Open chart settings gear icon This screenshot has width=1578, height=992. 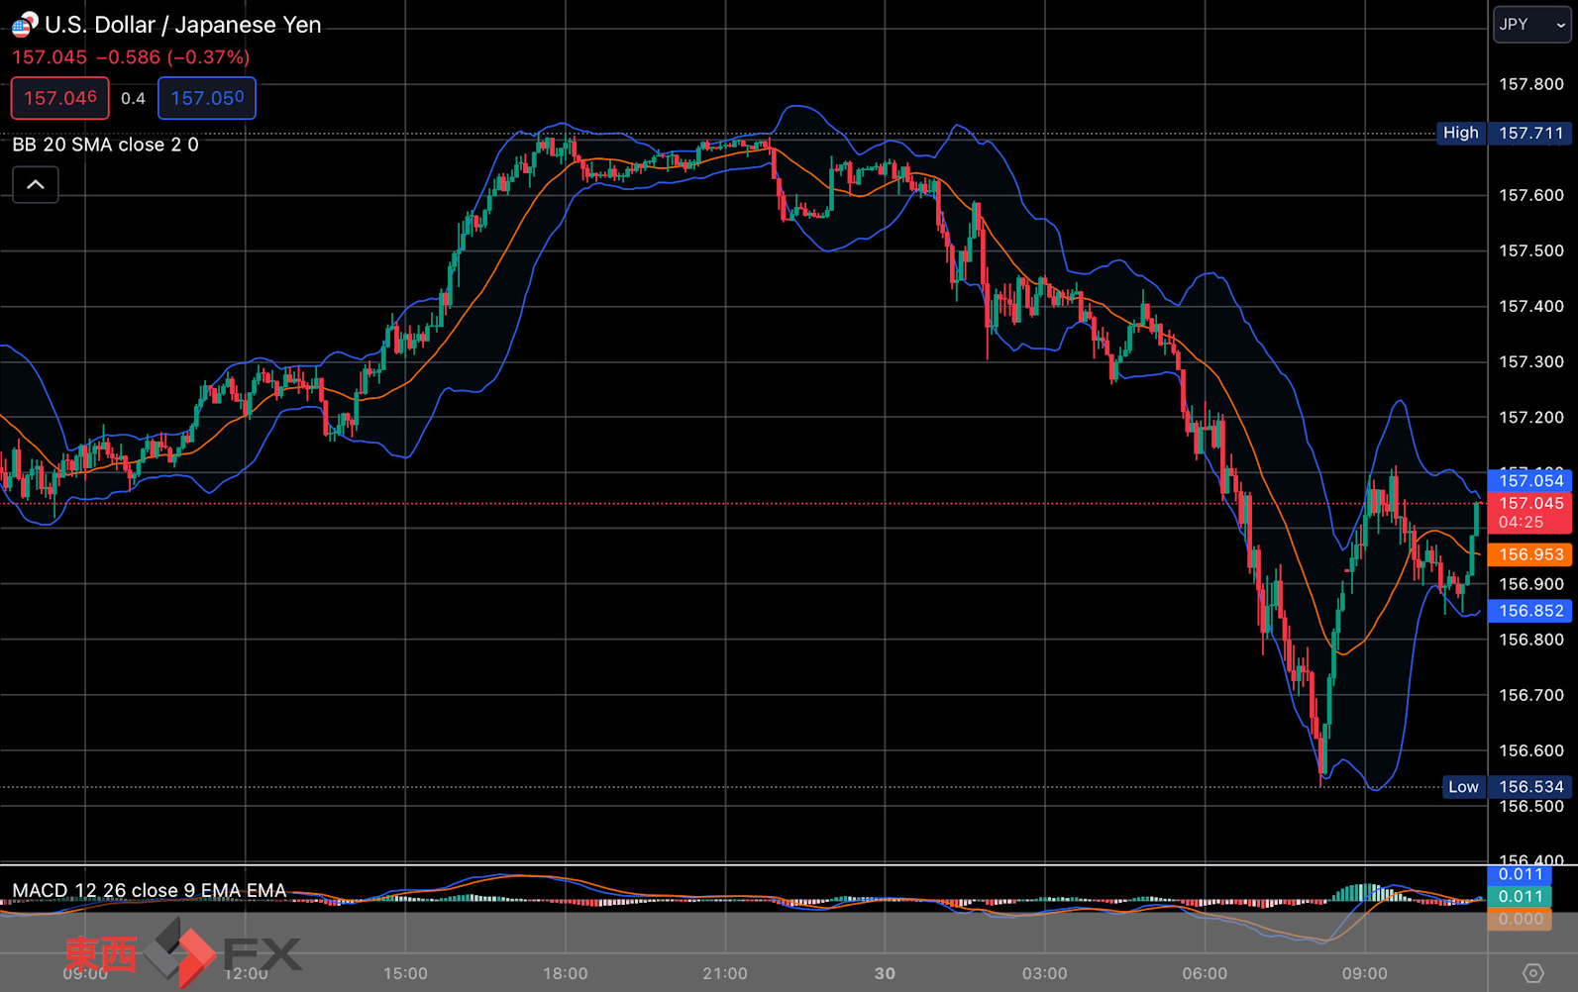click(x=1532, y=973)
